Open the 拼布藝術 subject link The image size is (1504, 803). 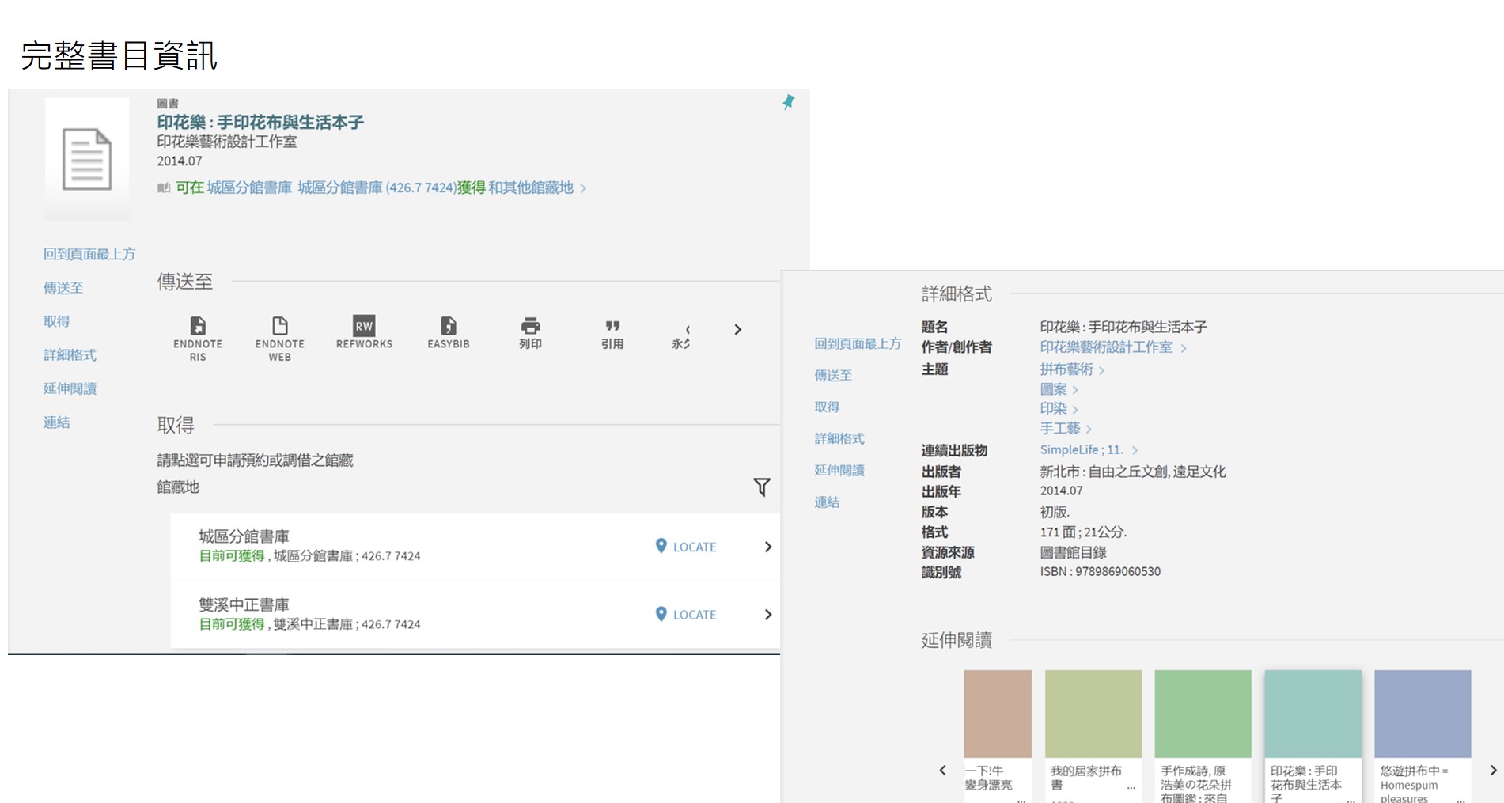click(1066, 369)
